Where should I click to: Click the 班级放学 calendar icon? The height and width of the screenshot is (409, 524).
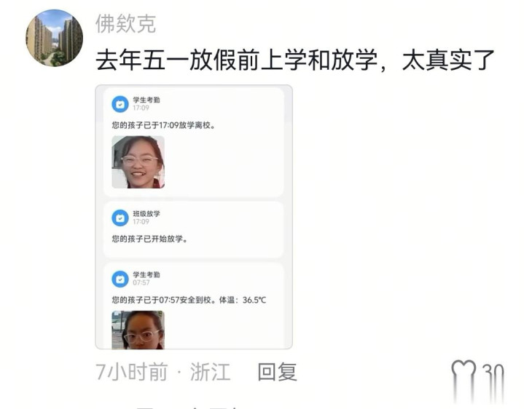coord(120,218)
